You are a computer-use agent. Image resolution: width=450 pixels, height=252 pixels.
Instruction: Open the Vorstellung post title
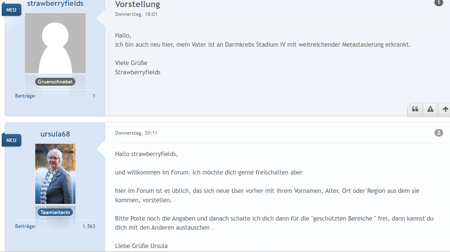click(138, 4)
